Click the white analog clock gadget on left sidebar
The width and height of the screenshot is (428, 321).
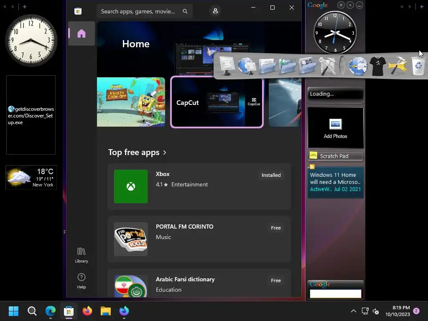pos(31,40)
